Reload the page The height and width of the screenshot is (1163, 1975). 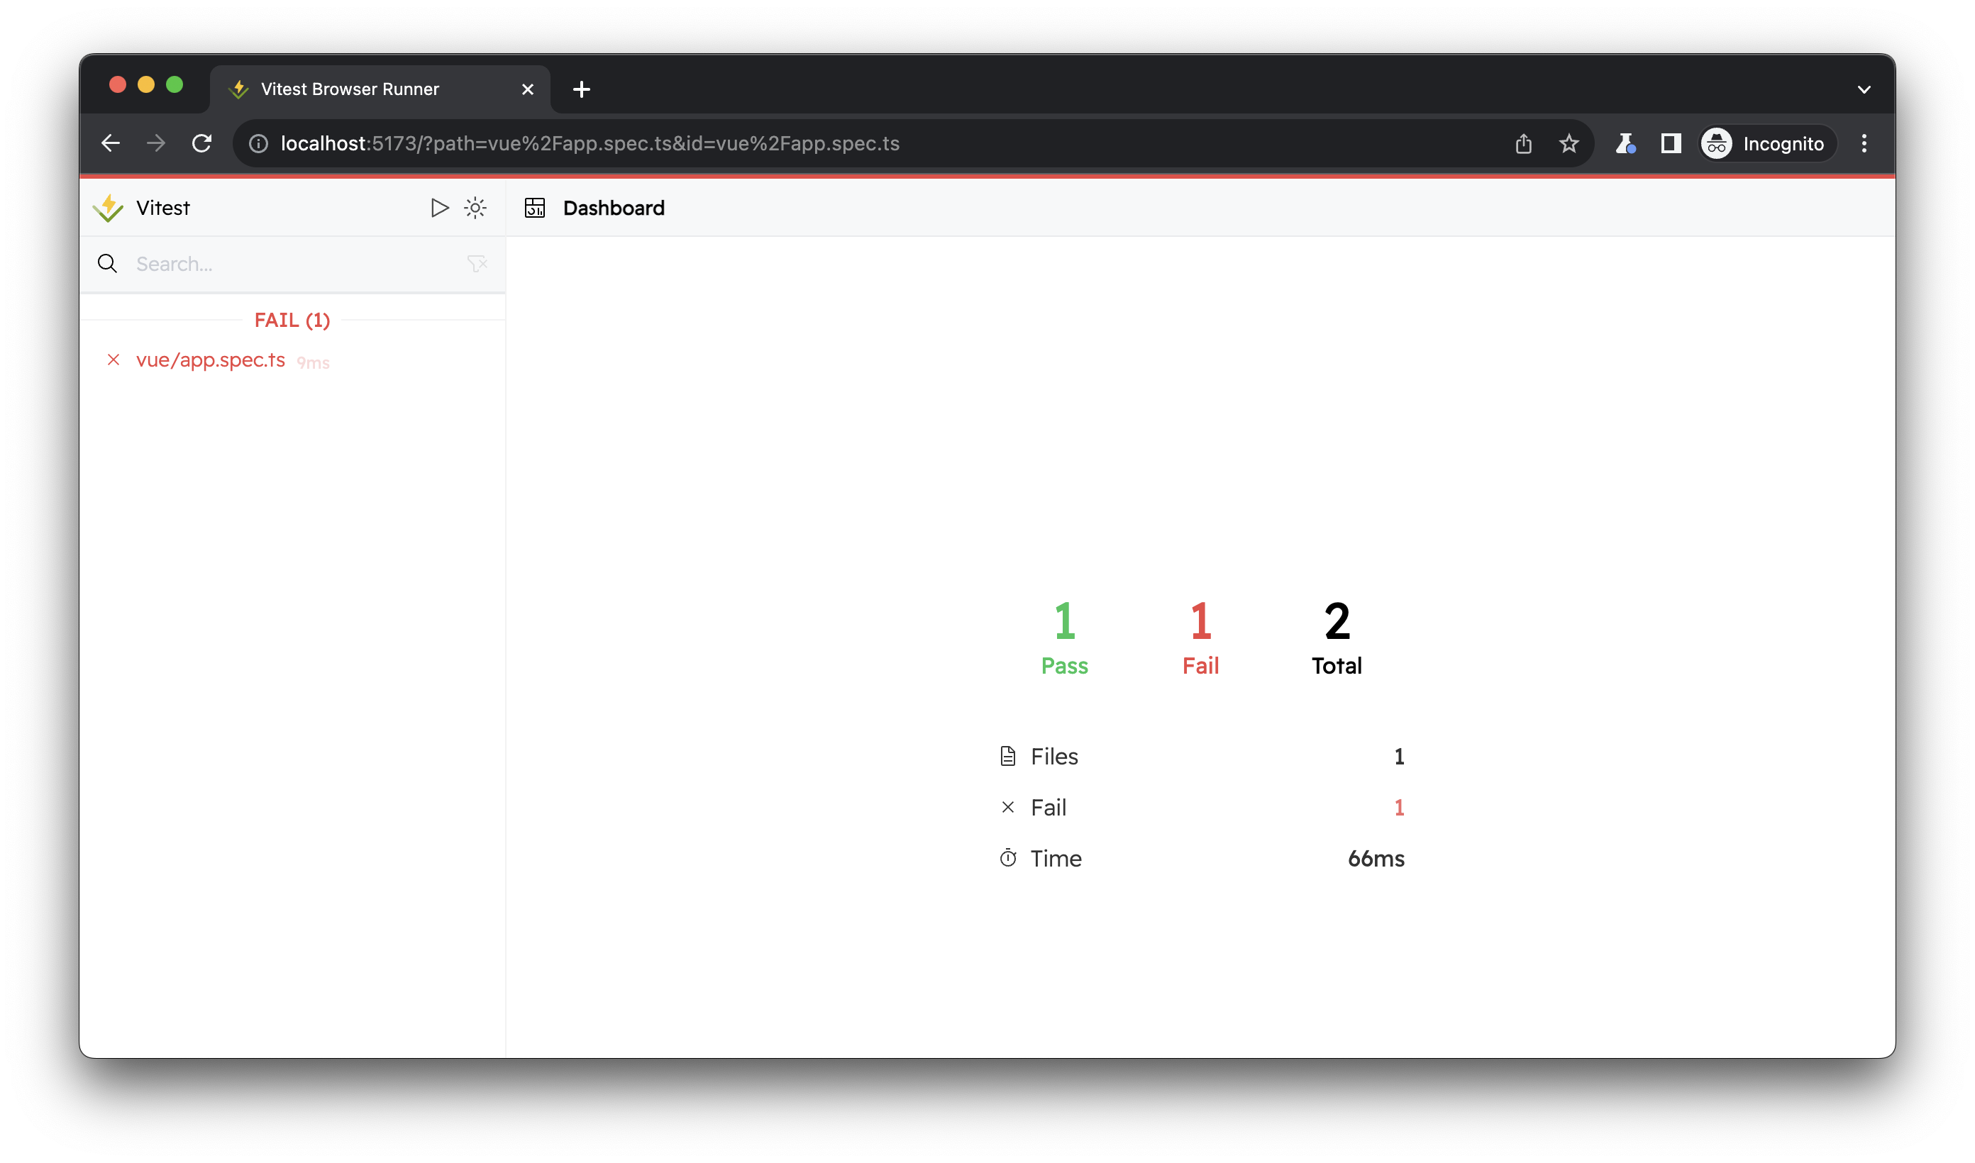[x=201, y=143]
